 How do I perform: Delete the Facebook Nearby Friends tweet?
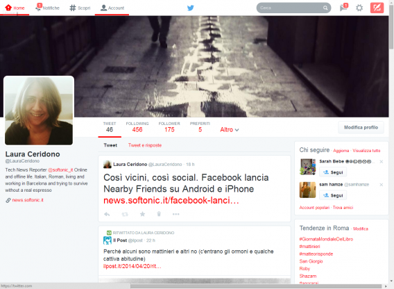(x=159, y=214)
